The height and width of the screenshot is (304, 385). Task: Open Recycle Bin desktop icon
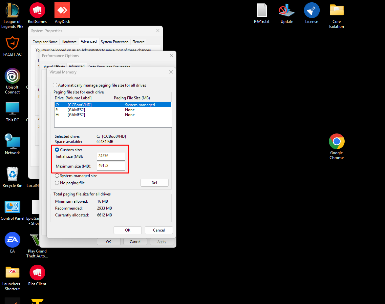12,177
